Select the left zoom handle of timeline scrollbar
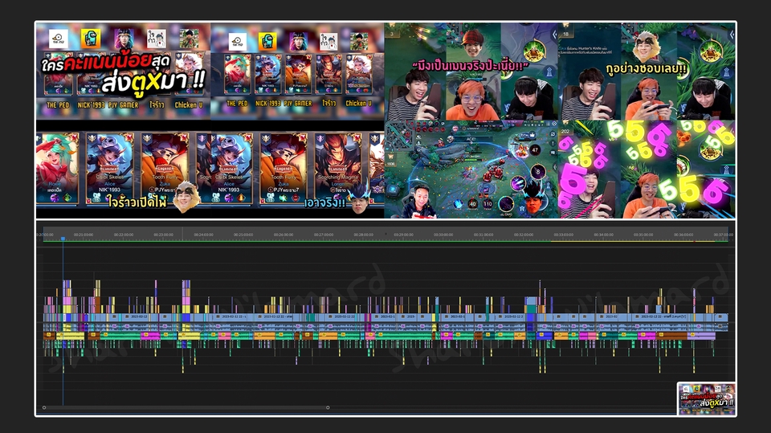771x433 pixels. [44, 407]
